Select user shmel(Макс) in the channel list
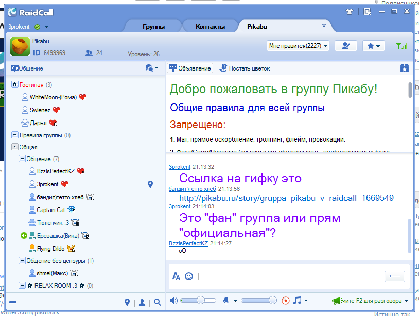The height and width of the screenshot is (316, 419). coord(53,273)
